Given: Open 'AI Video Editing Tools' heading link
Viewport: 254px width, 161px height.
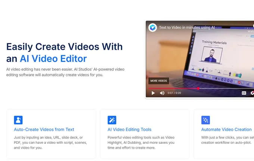Looking at the screenshot, I should pos(130,130).
